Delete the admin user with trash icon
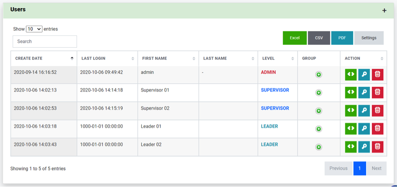 pyautogui.click(x=377, y=75)
